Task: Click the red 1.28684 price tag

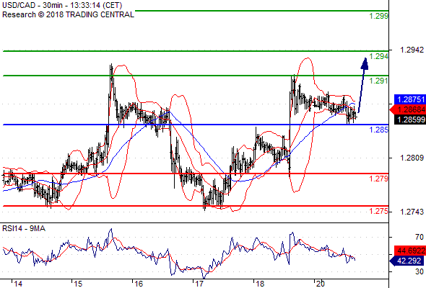Action: (409, 109)
